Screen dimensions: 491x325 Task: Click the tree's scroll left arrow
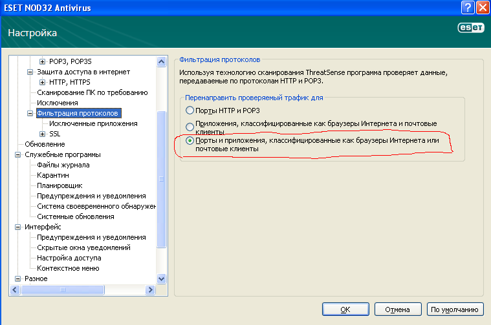click(15, 290)
